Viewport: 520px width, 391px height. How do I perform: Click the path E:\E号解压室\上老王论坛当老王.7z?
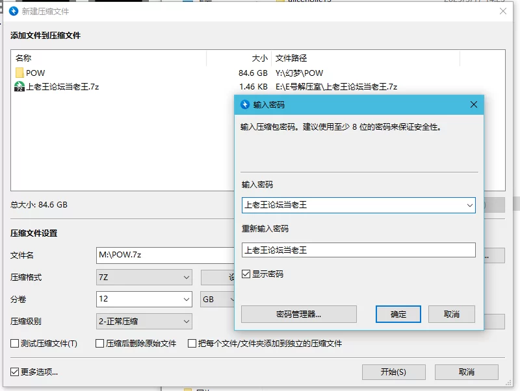pyautogui.click(x=336, y=87)
